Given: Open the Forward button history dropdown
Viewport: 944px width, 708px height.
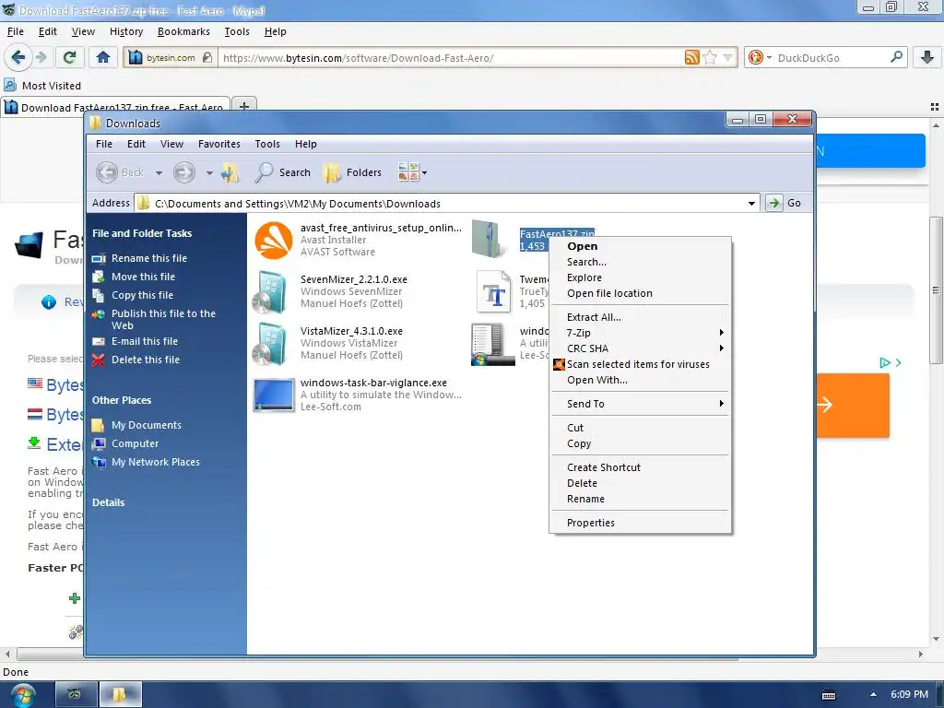Looking at the screenshot, I should [209, 173].
